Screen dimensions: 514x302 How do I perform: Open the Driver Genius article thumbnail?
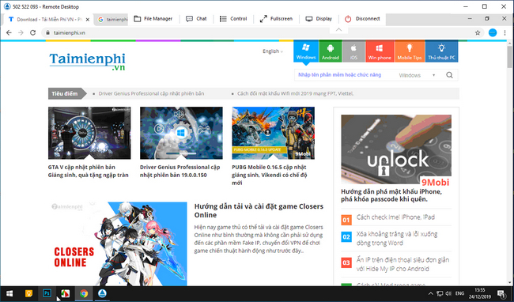coord(181,133)
